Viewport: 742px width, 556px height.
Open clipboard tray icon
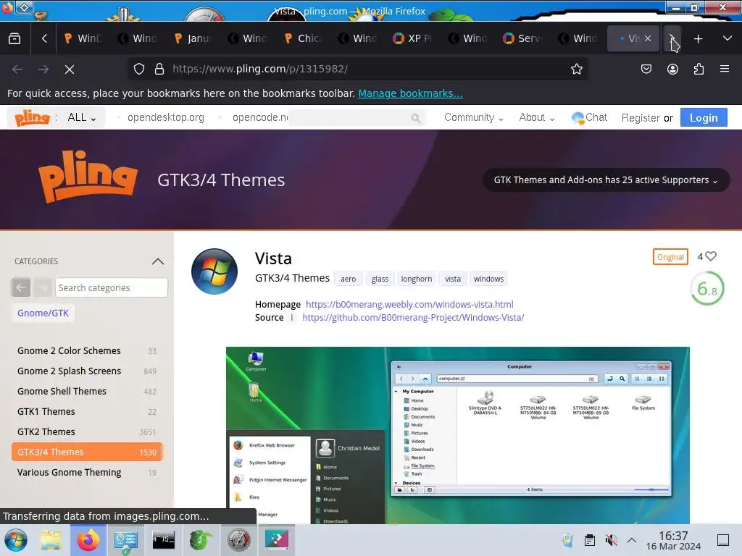tap(590, 540)
